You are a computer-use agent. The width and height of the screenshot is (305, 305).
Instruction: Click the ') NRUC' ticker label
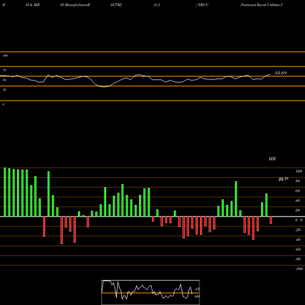[x=202, y=5]
